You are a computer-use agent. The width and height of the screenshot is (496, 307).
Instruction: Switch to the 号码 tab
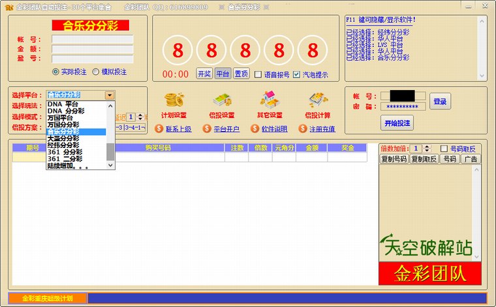click(x=449, y=159)
